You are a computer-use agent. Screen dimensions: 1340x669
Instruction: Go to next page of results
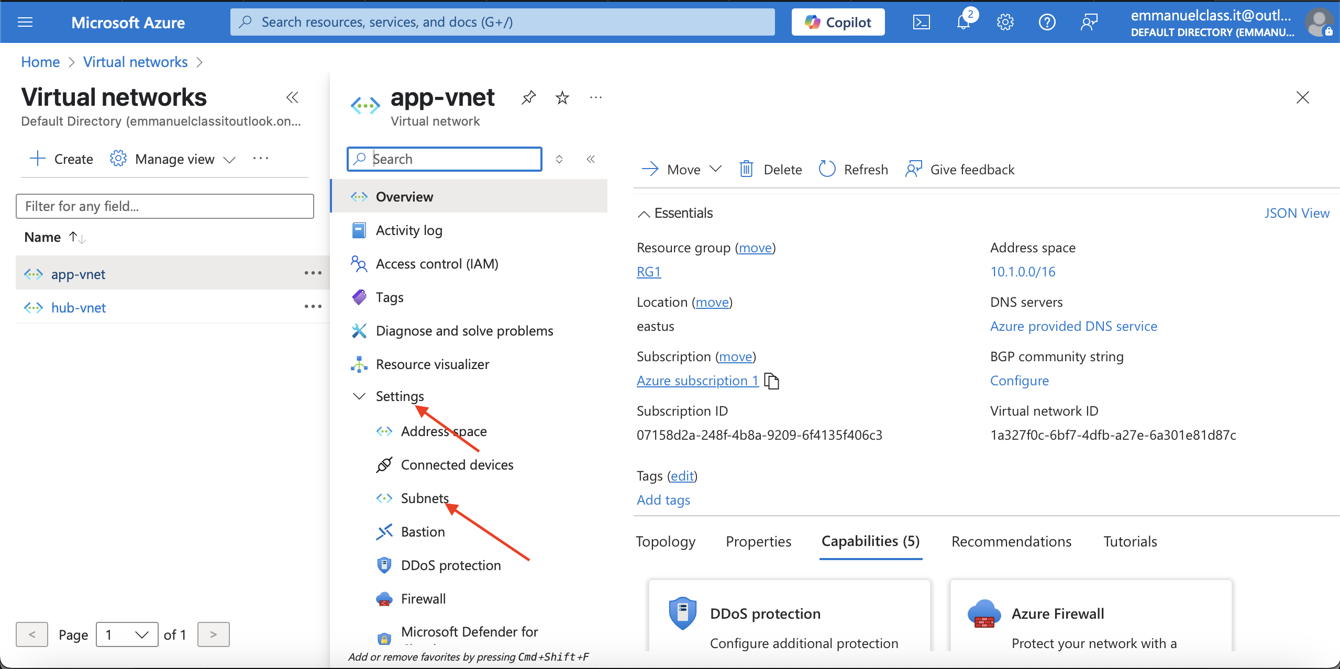click(213, 634)
